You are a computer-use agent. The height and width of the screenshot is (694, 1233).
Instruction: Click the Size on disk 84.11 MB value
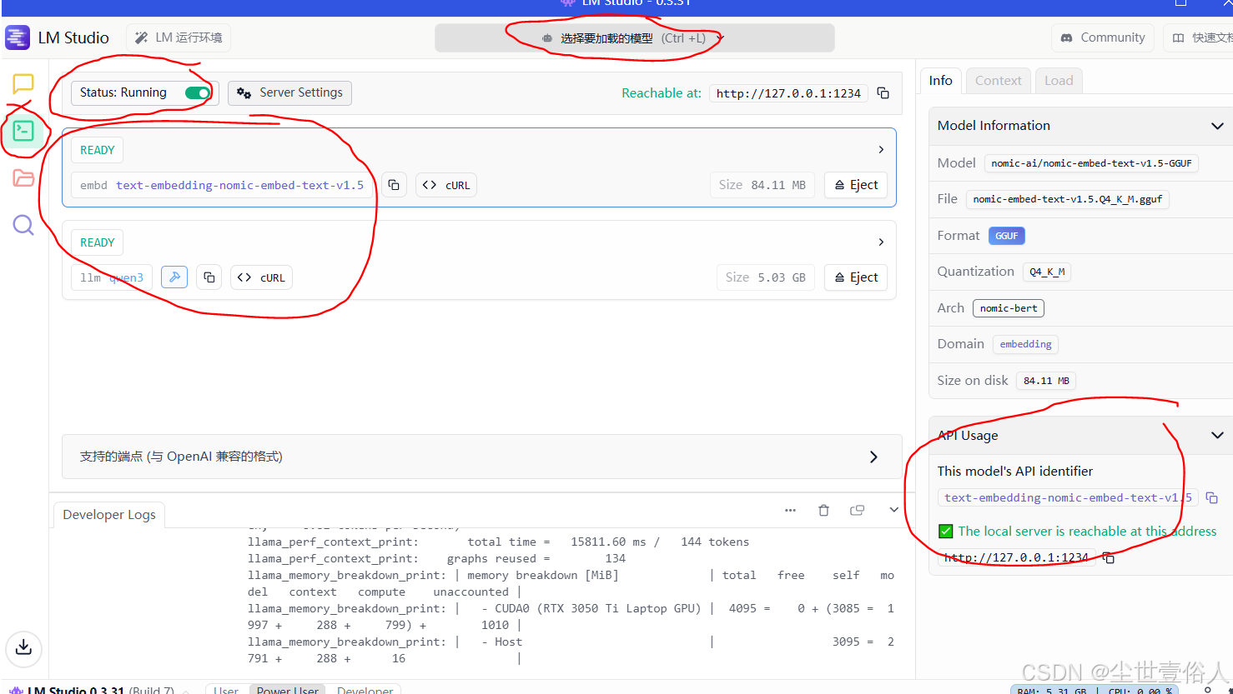[1046, 381]
